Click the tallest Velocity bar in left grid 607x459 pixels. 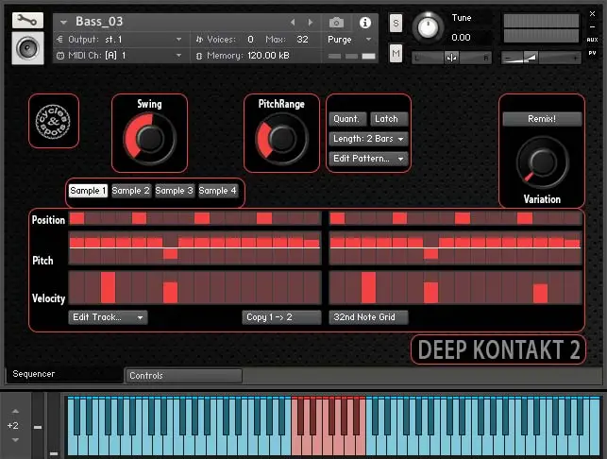click(108, 287)
